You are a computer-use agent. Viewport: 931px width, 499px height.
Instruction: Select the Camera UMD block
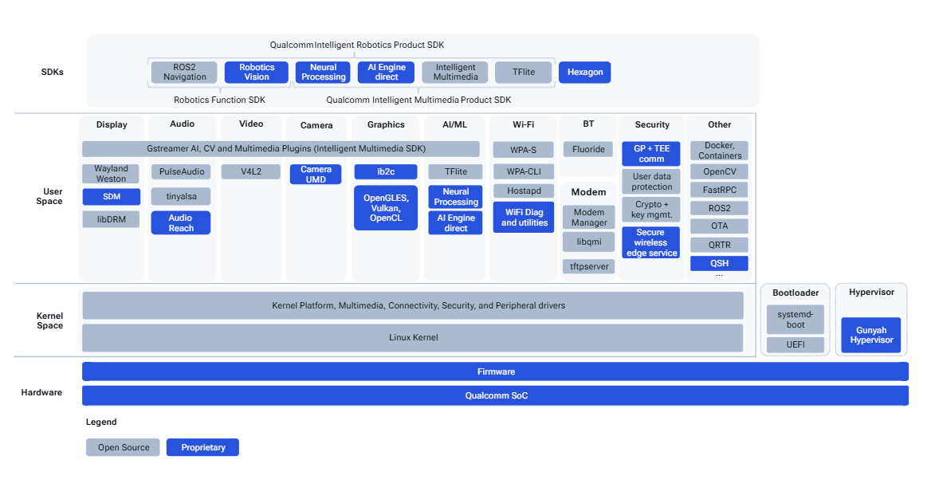[x=316, y=174]
